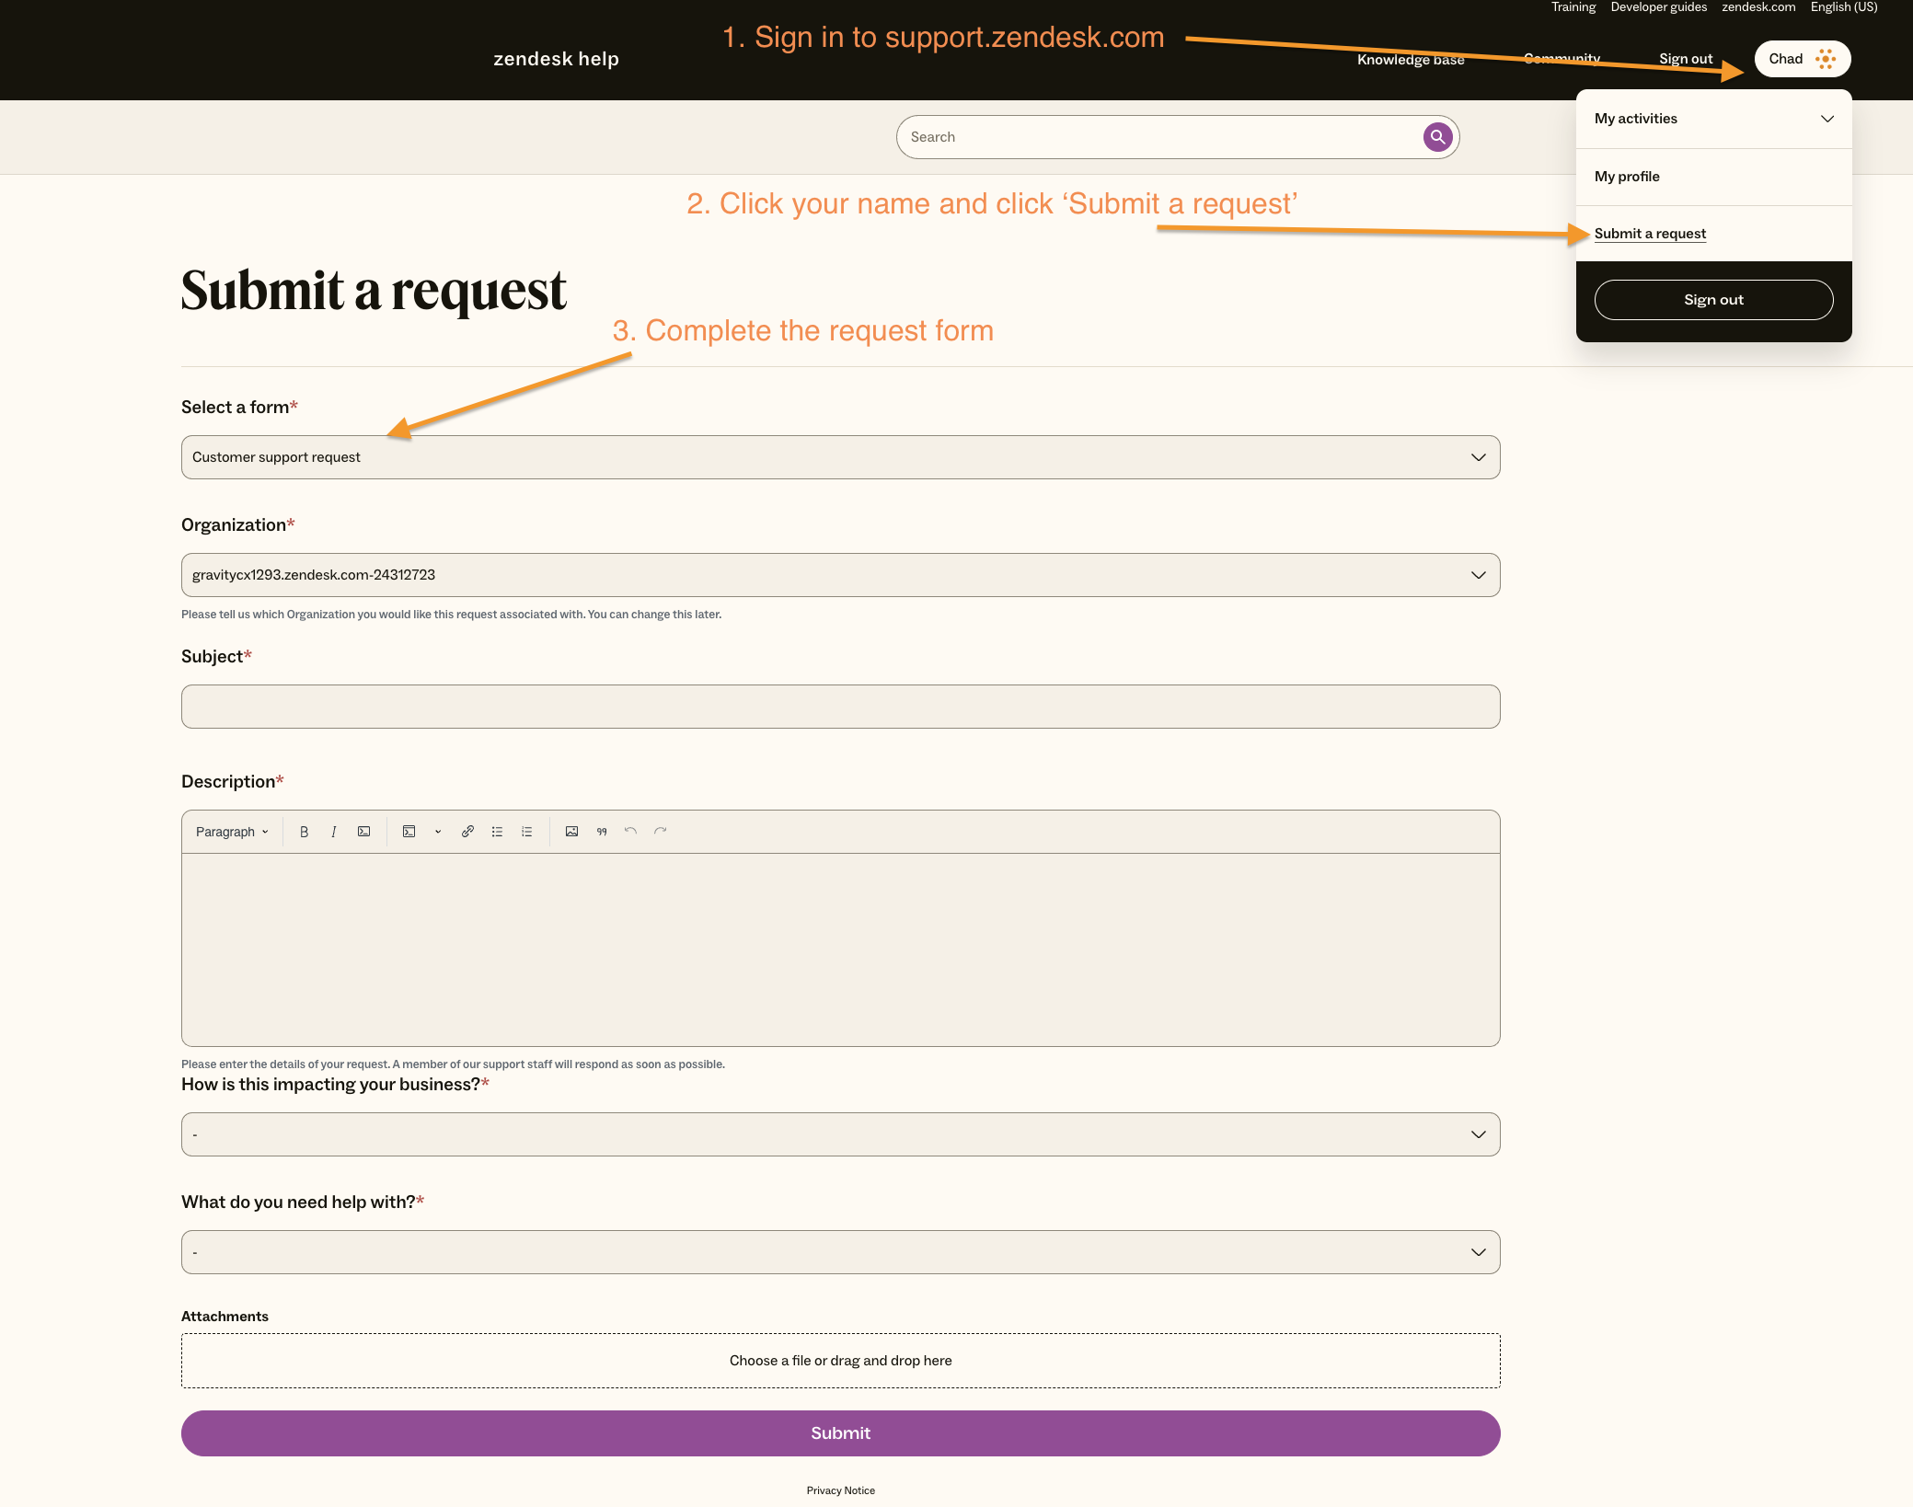Insert a code block in description
The width and height of the screenshot is (1913, 1507).
point(409,832)
